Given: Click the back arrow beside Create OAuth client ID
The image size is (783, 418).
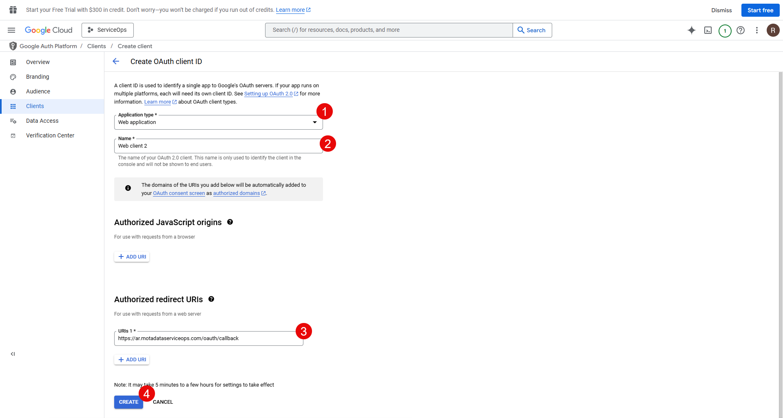Looking at the screenshot, I should (x=116, y=62).
